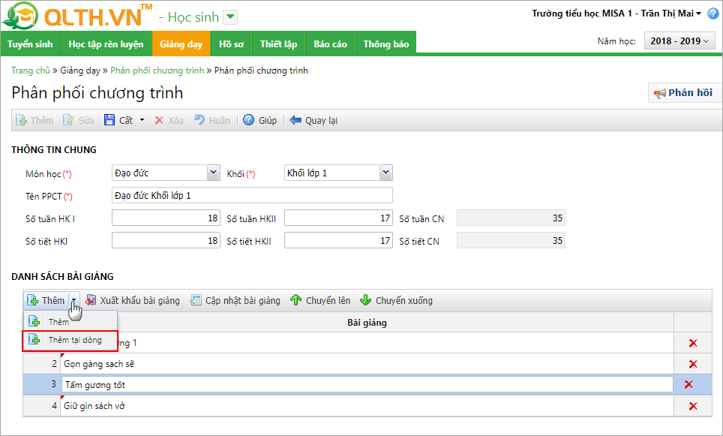723x436 pixels.
Task: Open Giúp help from toolbar
Action: pos(260,120)
